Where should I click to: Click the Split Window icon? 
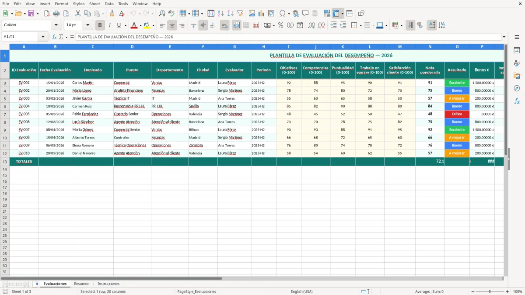click(x=350, y=14)
